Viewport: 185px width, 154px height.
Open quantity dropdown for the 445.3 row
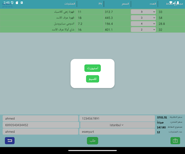[143, 18]
